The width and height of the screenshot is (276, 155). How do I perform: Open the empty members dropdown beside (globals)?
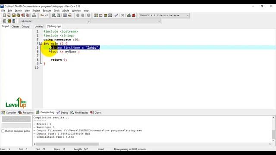(x=125, y=21)
